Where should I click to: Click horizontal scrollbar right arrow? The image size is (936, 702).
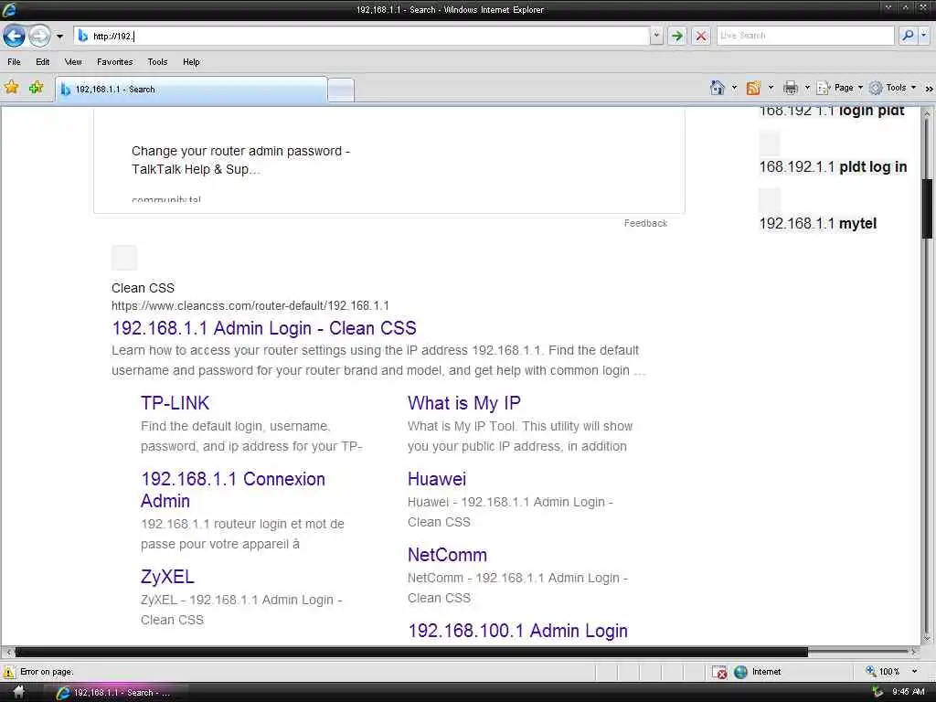913,652
